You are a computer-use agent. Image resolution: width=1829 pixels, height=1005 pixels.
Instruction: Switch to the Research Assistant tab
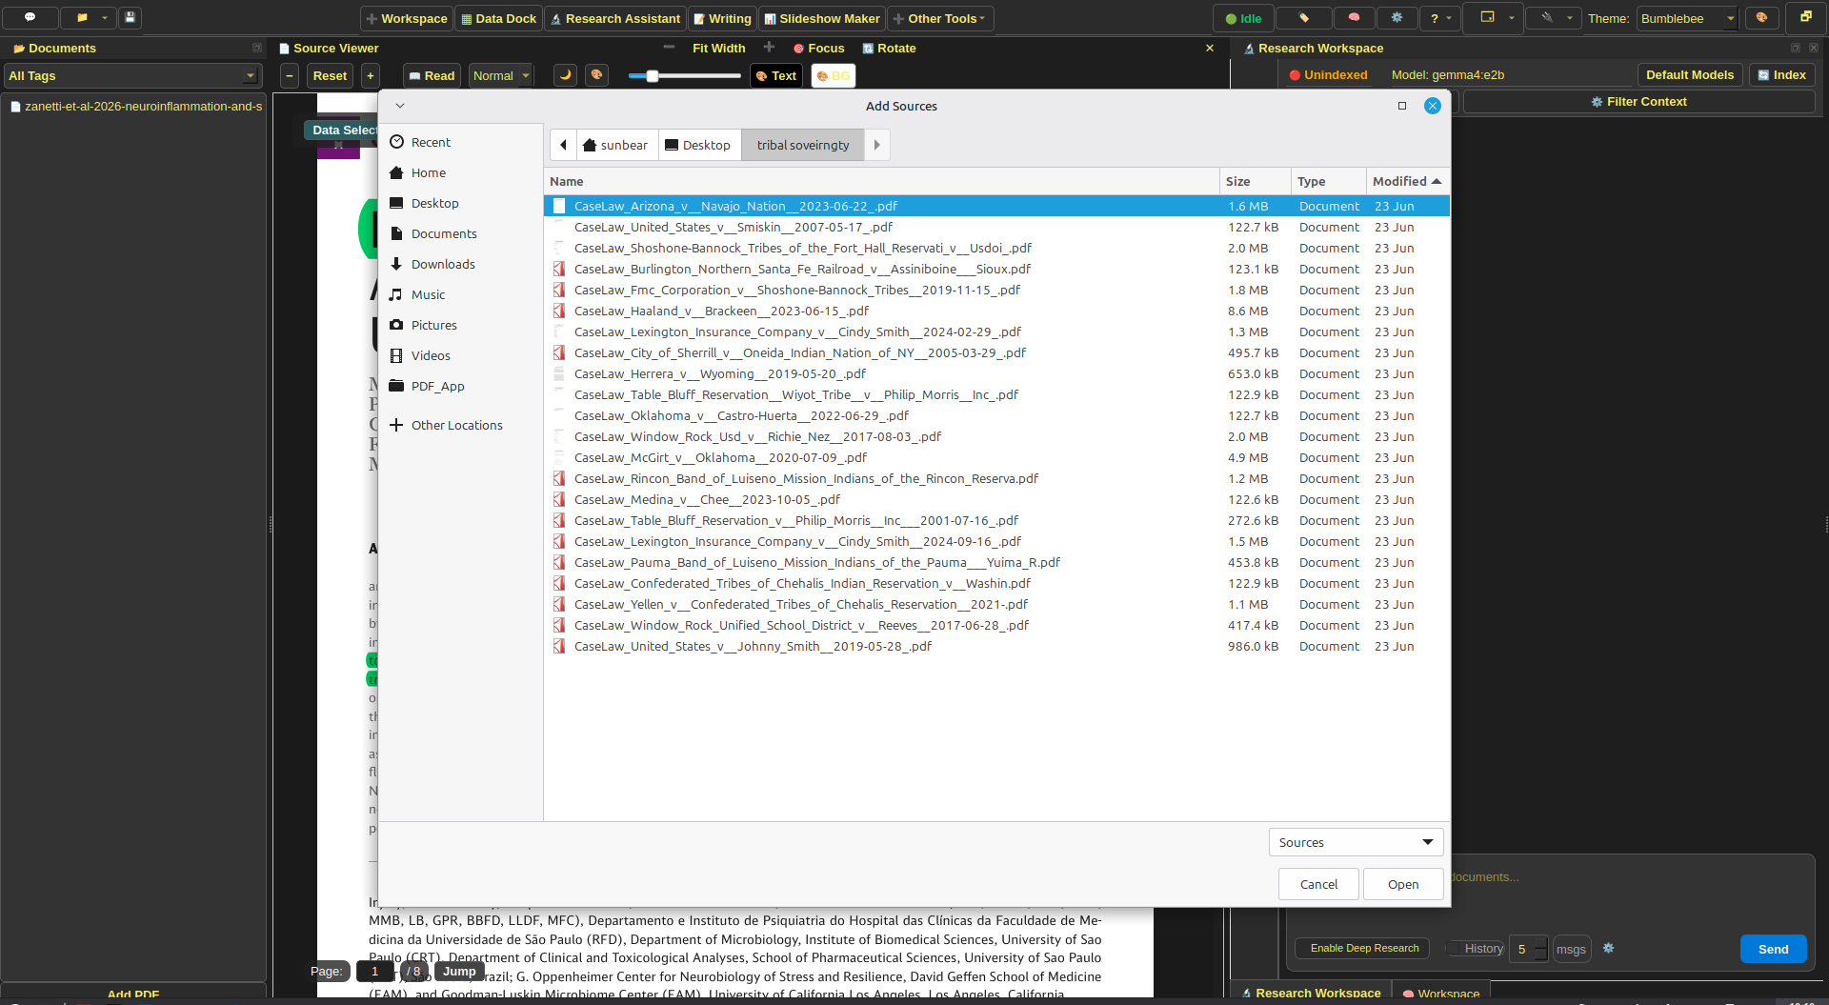(615, 18)
